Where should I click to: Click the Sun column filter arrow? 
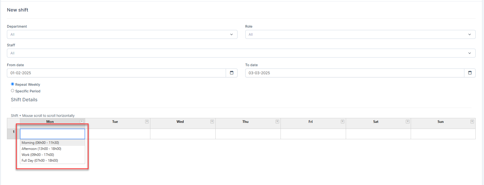pyautogui.click(x=472, y=121)
